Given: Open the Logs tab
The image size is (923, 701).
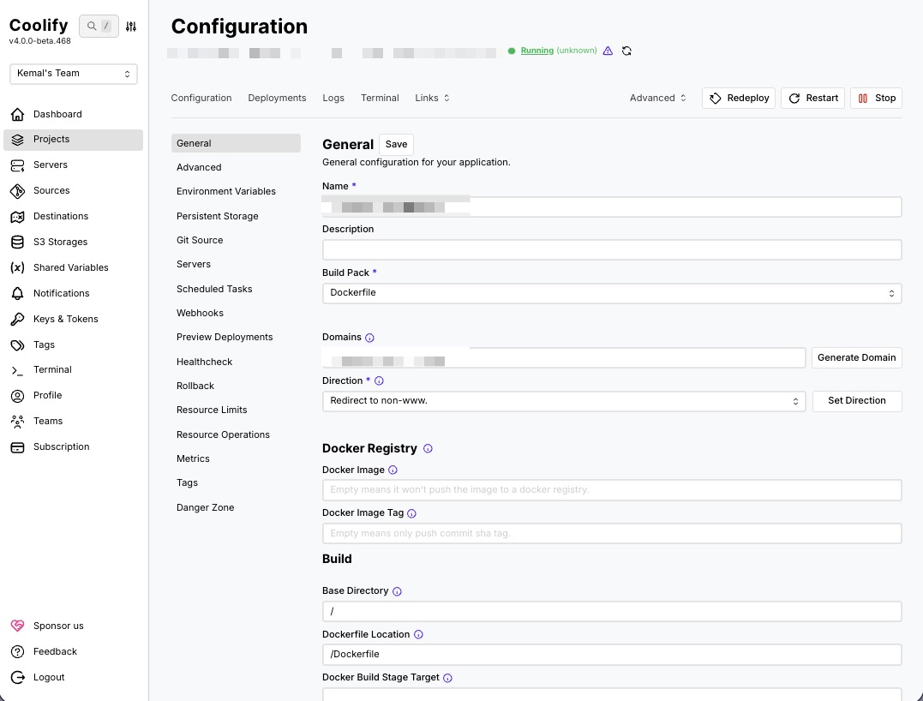Looking at the screenshot, I should pos(333,98).
